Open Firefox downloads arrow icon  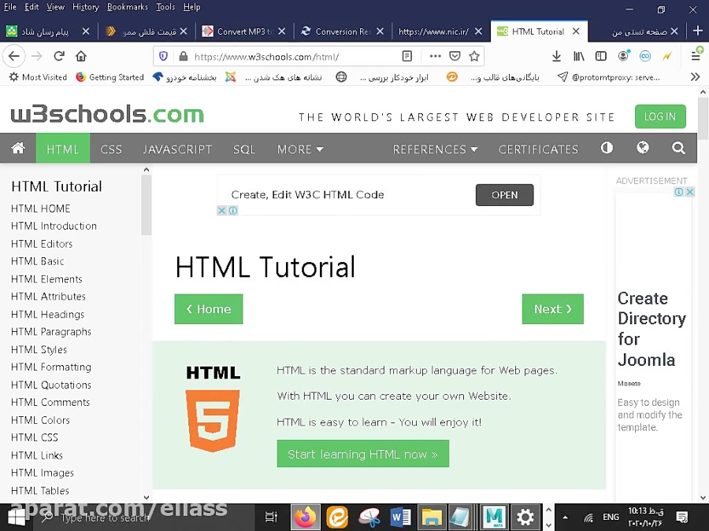point(556,56)
